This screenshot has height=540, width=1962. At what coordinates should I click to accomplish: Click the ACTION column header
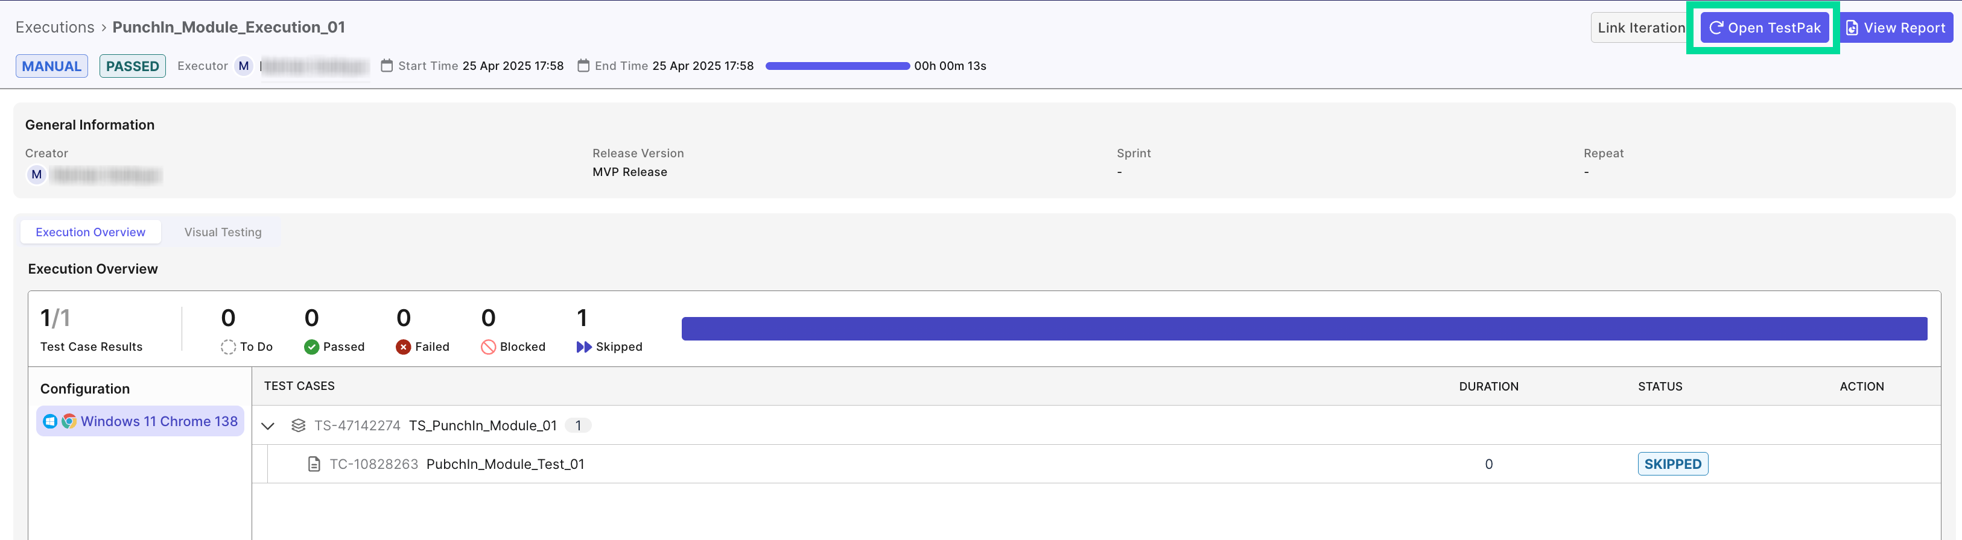[1861, 386]
